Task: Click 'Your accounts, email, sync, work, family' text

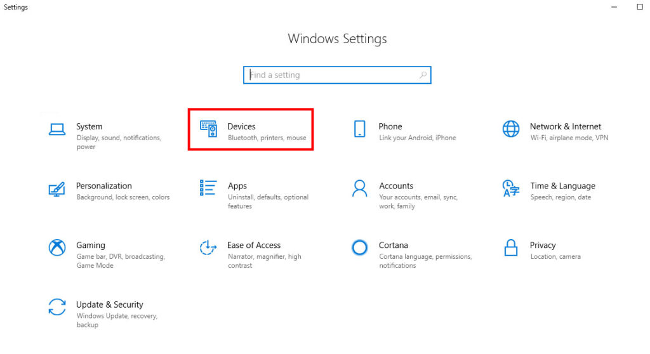Action: 418,202
